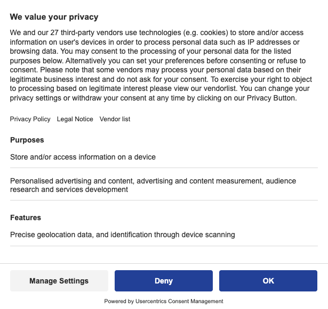View the Legal Notice link
The height and width of the screenshot is (309, 328).
(75, 119)
